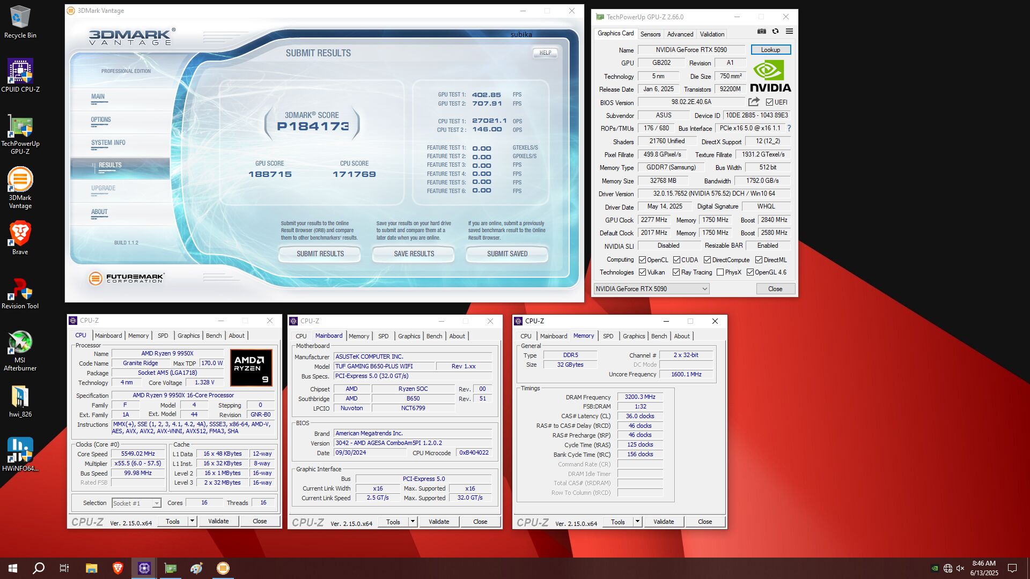Image resolution: width=1030 pixels, height=579 pixels.
Task: Click the BIOS version 98.02.2E.40.6A field
Action: (691, 102)
